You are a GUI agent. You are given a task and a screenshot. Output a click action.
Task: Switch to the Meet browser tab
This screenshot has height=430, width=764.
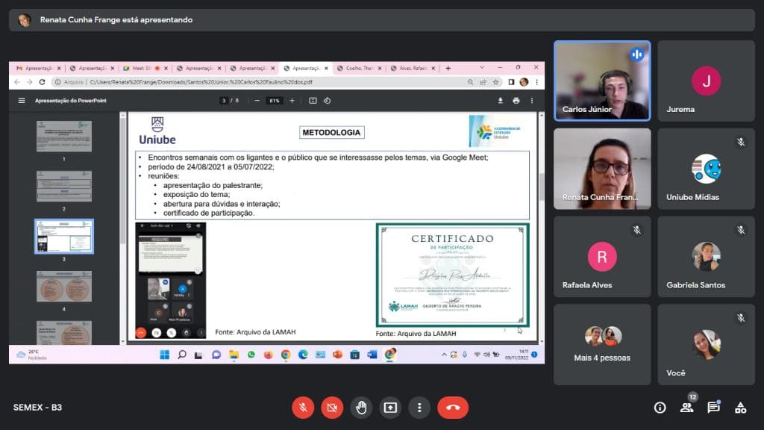pyautogui.click(x=145, y=68)
